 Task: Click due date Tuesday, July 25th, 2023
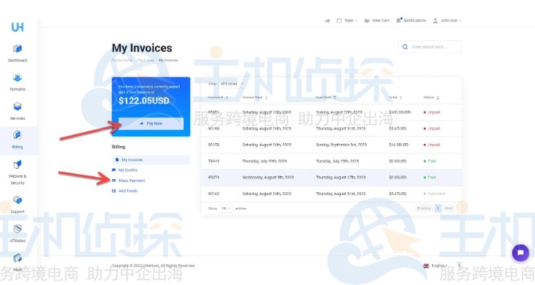coord(337,161)
